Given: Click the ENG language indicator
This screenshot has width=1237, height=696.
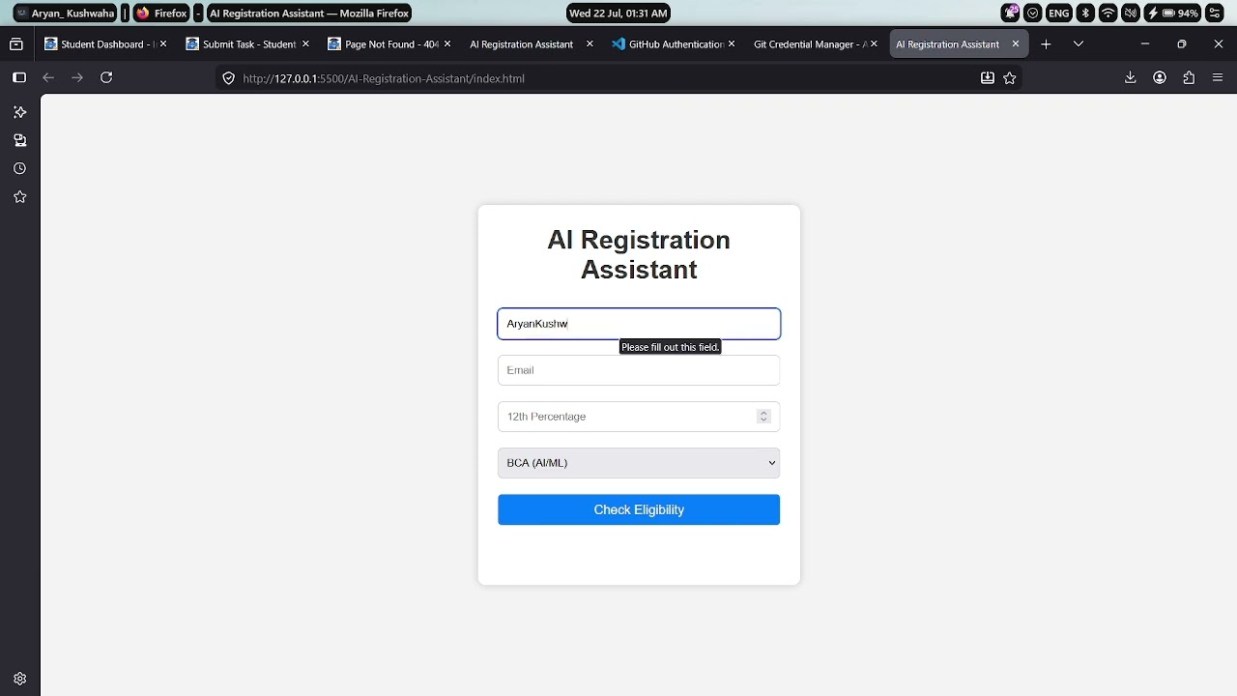Looking at the screenshot, I should coord(1059,14).
